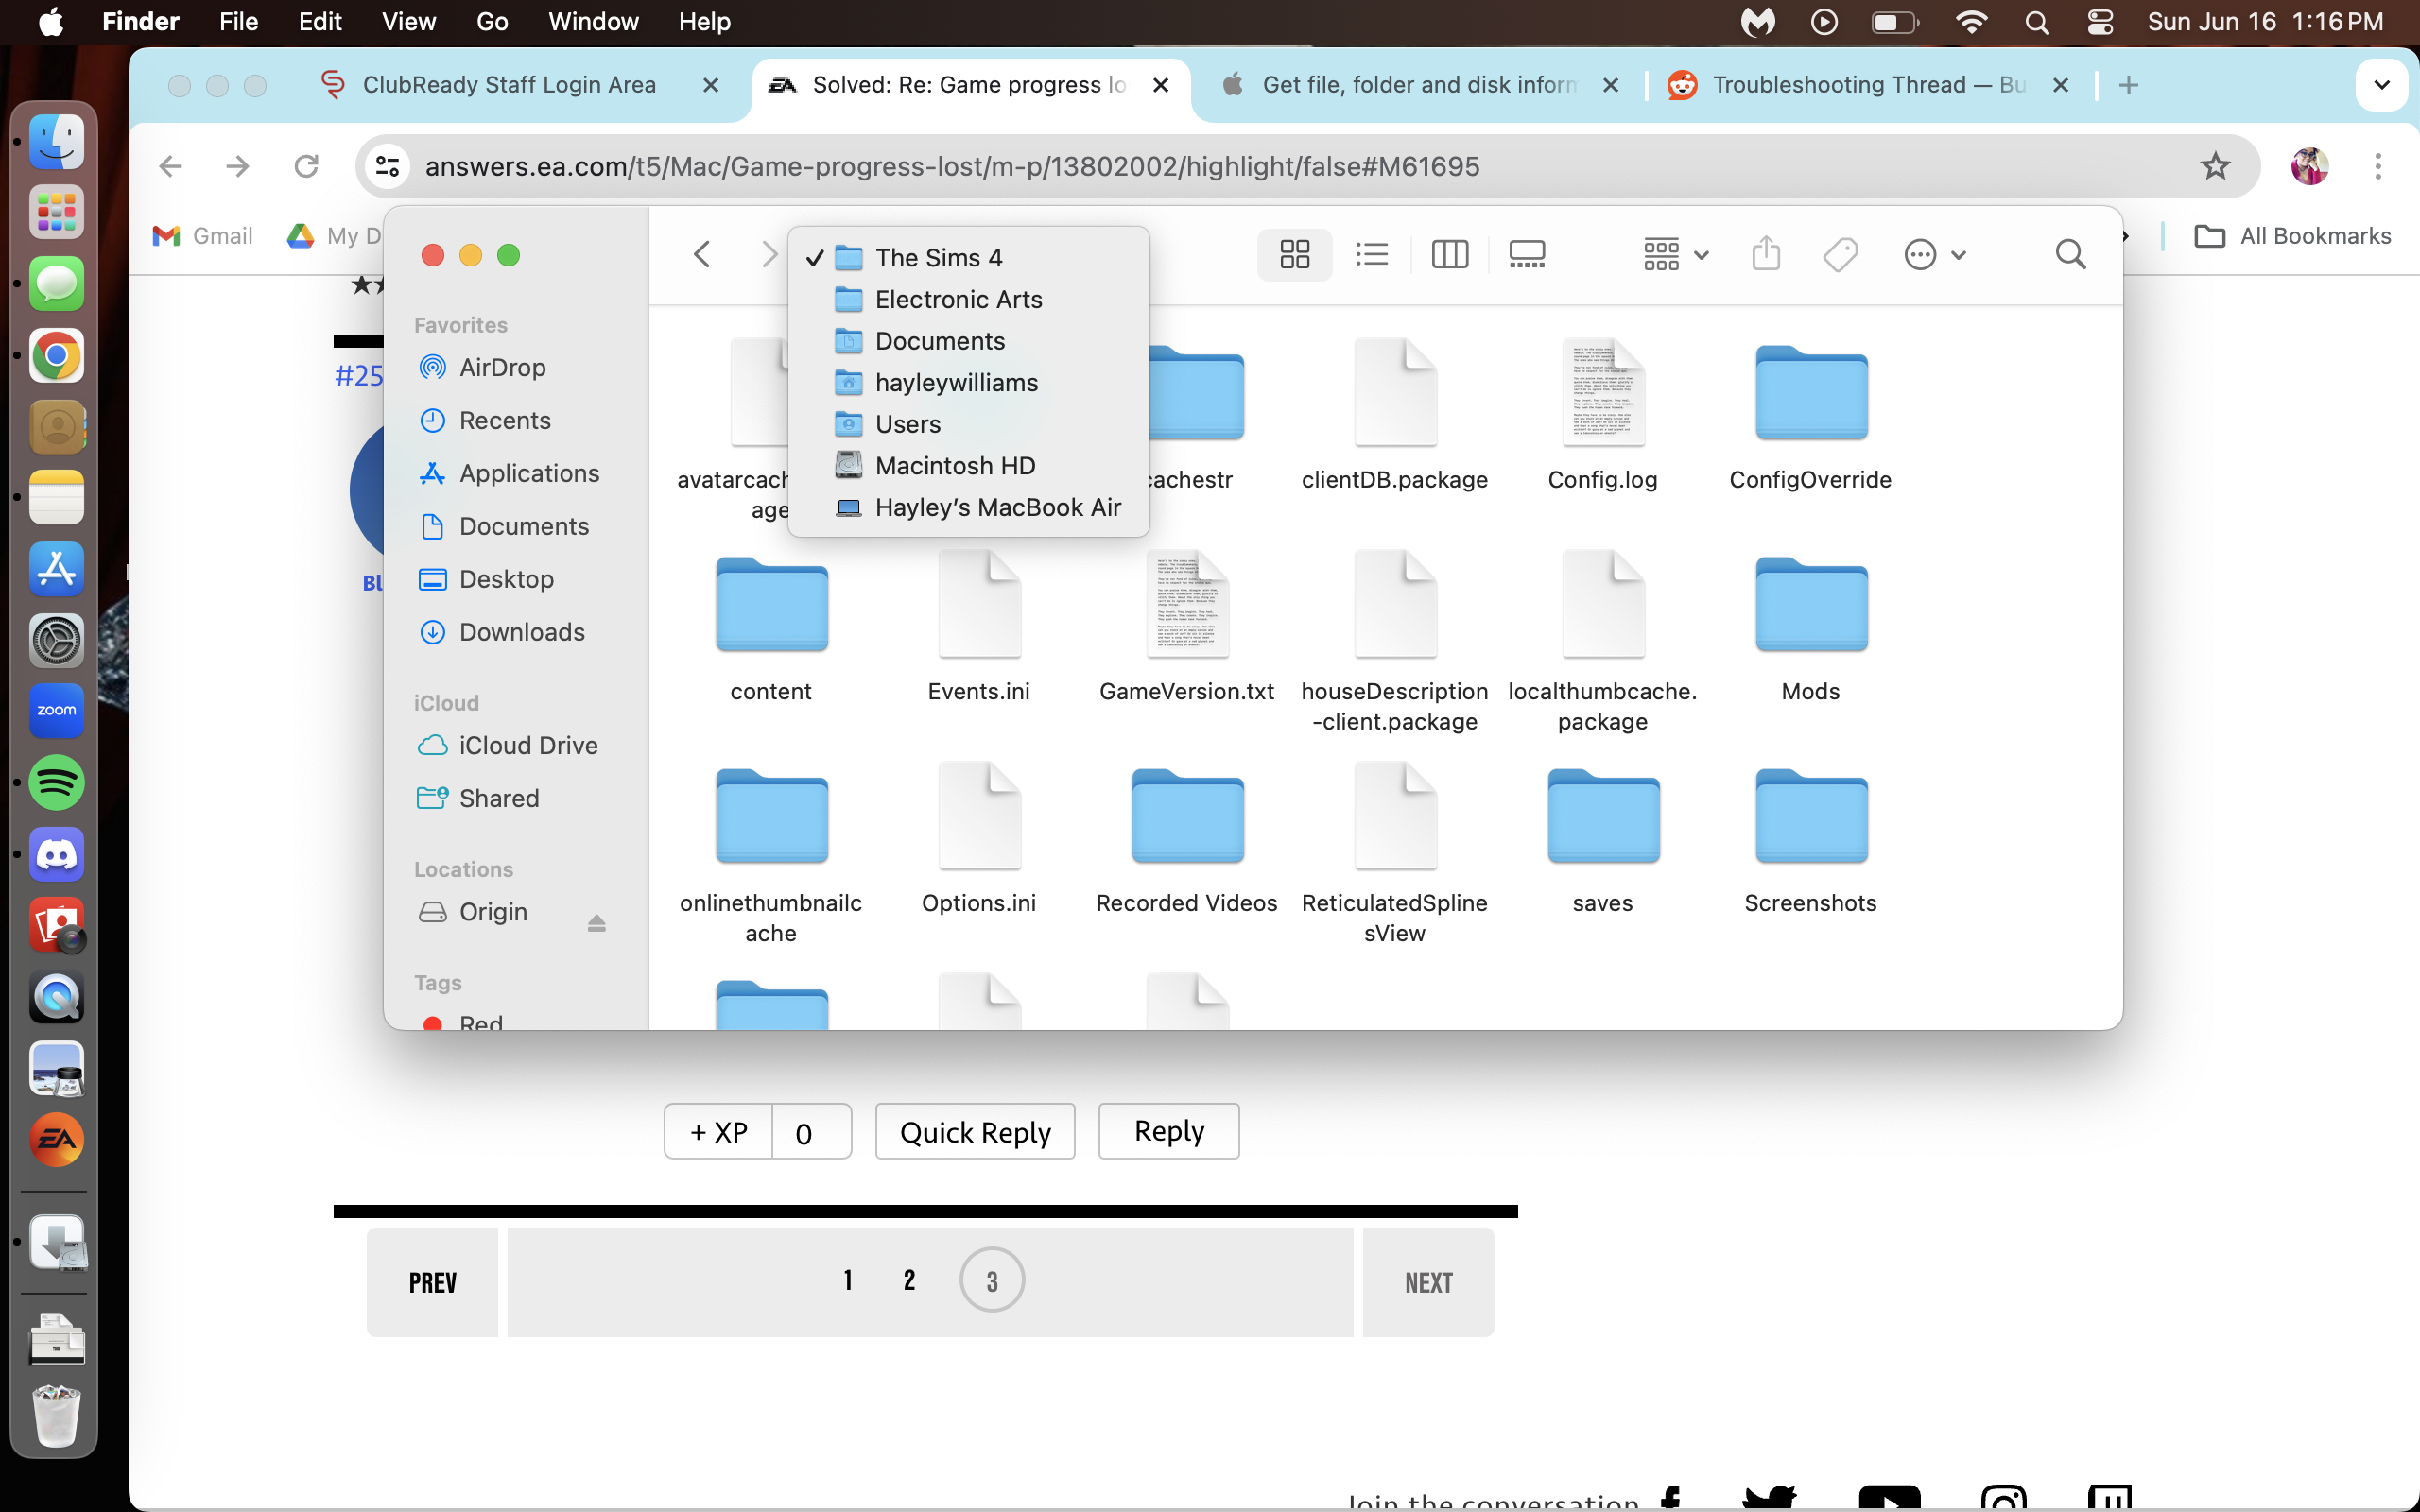Bookmark this page with star icon

pos(2215,166)
